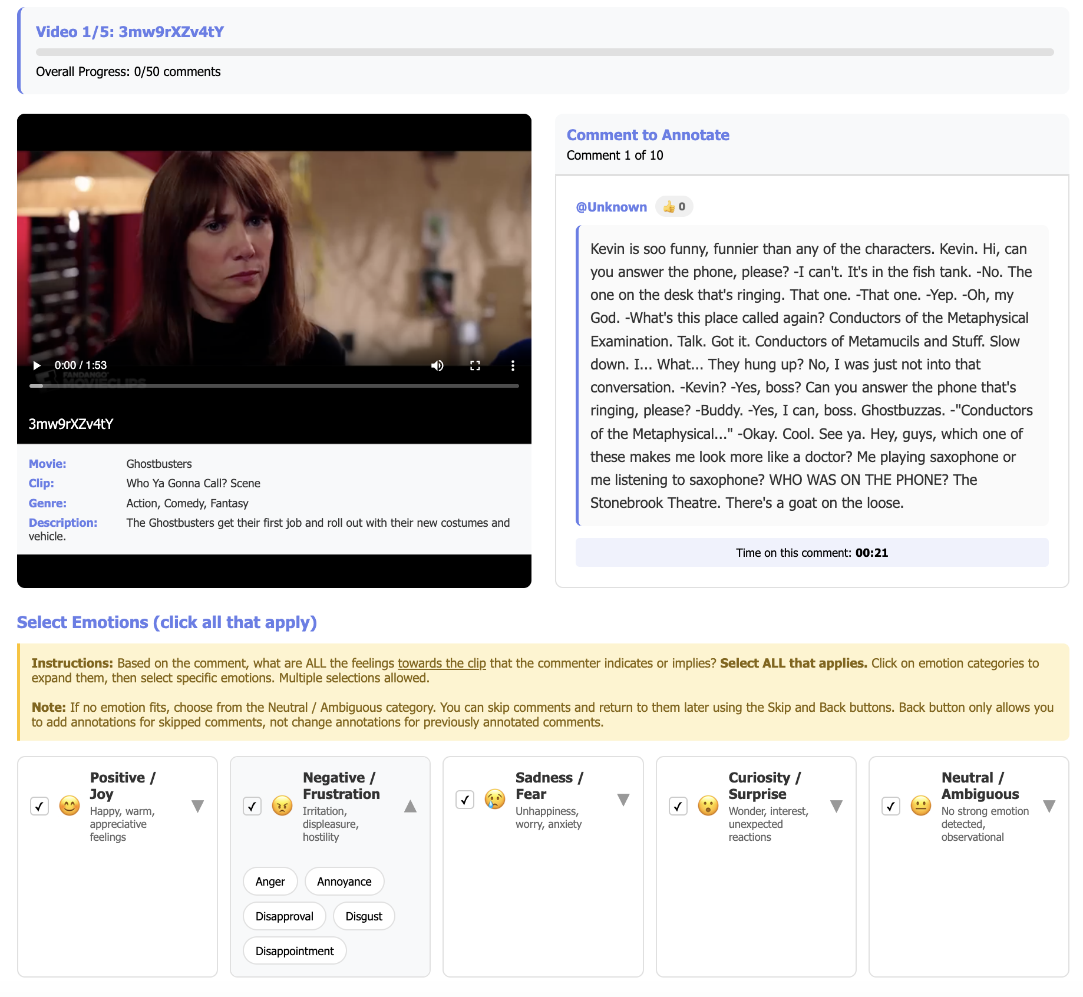Toggle the Neutral / Ambiguous checkbox

coord(891,806)
